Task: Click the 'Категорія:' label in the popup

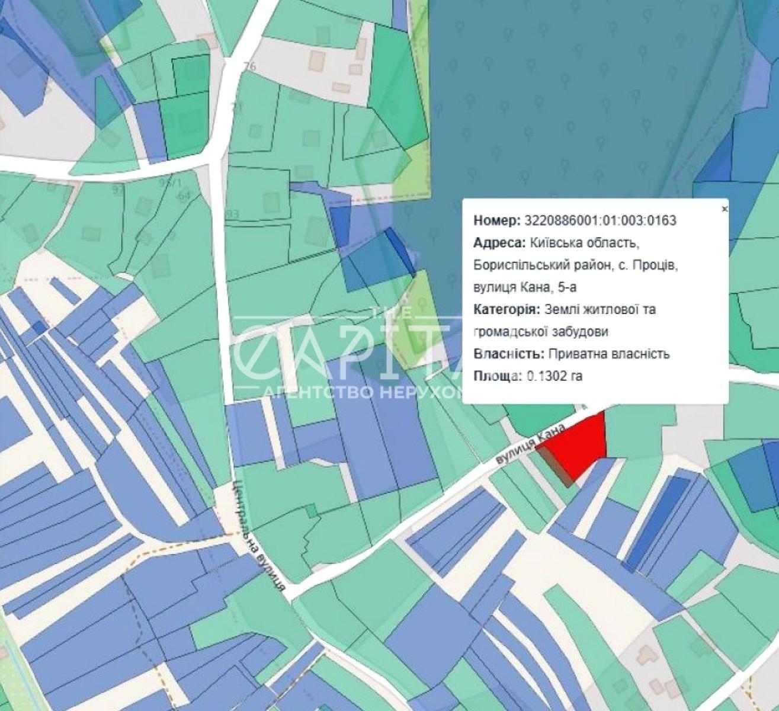Action: point(506,309)
